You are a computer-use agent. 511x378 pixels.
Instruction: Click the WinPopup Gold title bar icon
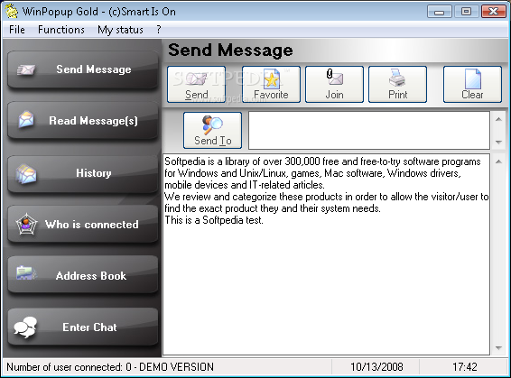point(12,12)
